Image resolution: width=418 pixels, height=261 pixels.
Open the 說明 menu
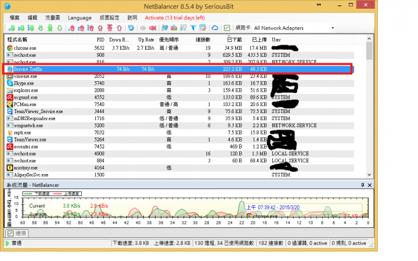pos(132,18)
